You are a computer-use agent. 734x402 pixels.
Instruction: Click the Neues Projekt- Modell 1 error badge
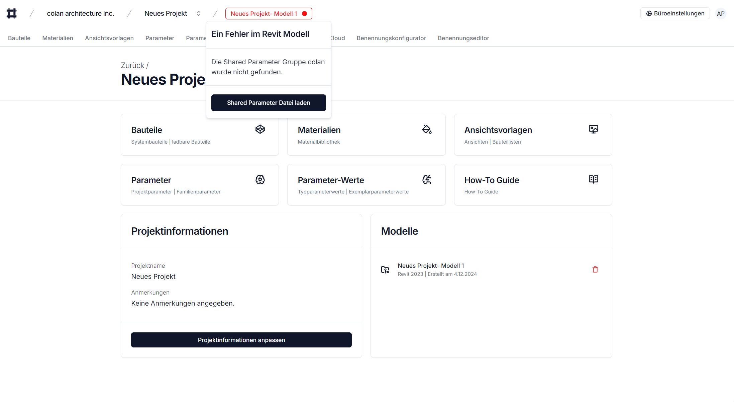[x=269, y=14]
